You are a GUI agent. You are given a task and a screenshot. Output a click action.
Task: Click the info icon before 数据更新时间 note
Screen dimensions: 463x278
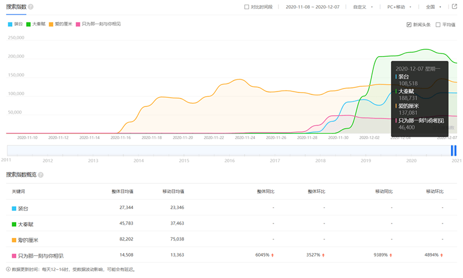(x=8, y=269)
